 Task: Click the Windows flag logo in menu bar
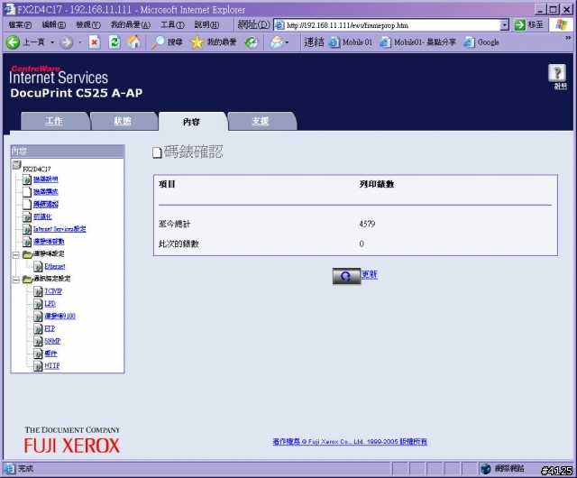(561, 24)
